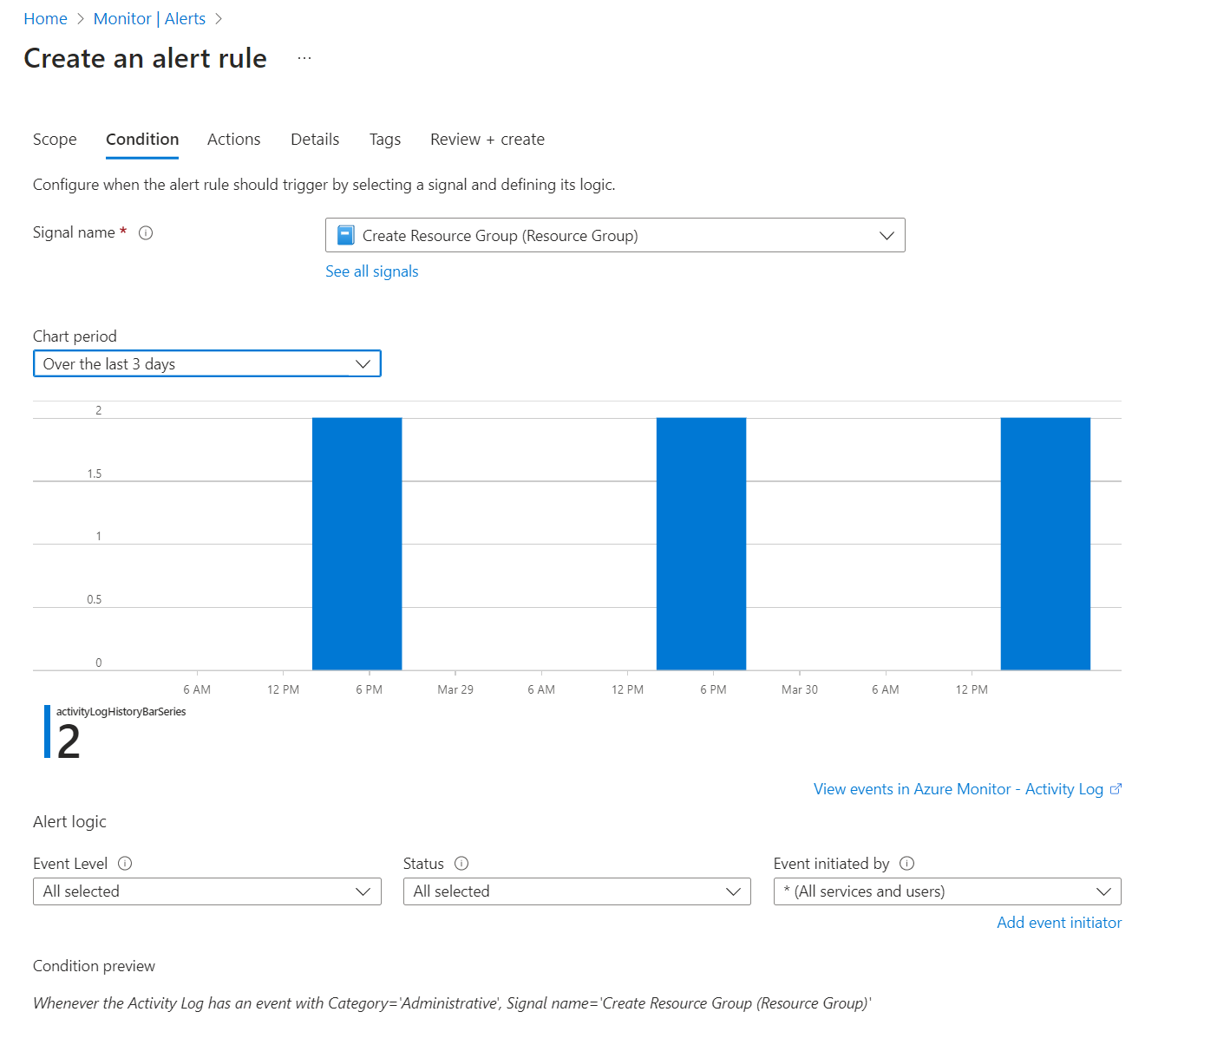1217x1038 pixels.
Task: Click the Event initiated by info icon
Action: click(x=906, y=863)
